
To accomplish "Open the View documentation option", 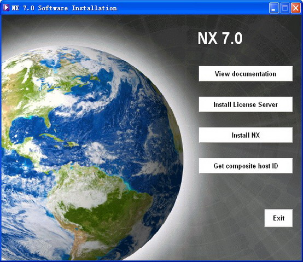I will (x=246, y=74).
